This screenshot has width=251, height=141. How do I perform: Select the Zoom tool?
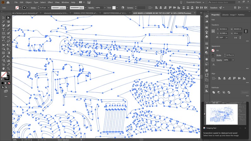[8, 68]
